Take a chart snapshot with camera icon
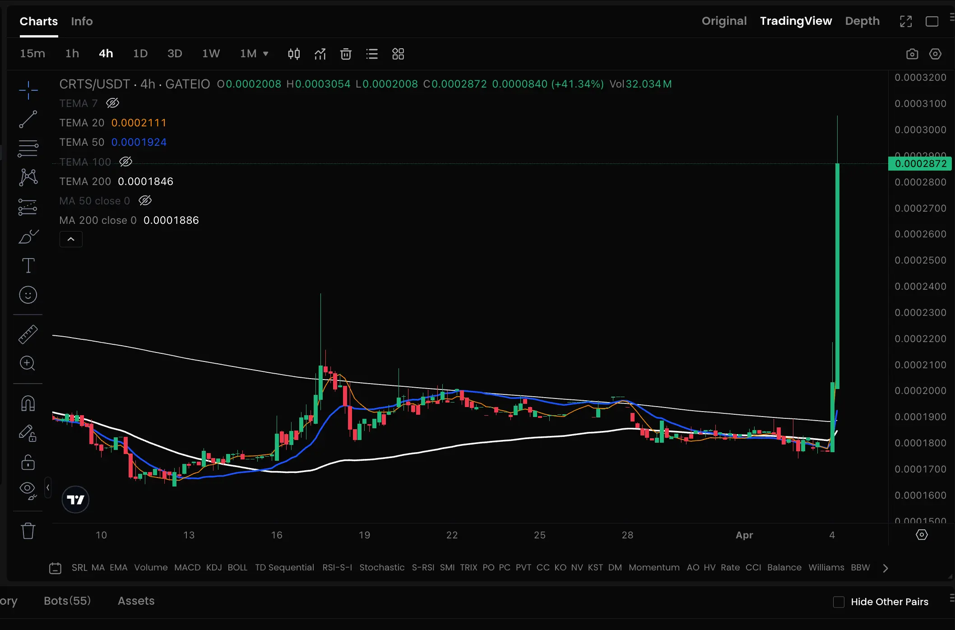955x630 pixels. [x=912, y=54]
